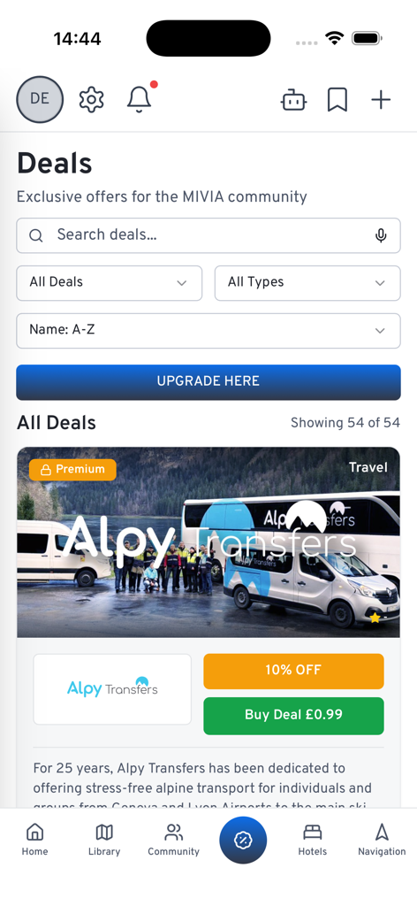Open the Hotels tab
This screenshot has width=417, height=906.
313,840
